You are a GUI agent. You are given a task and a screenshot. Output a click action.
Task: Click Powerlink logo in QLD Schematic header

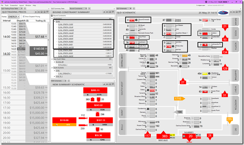223,13
